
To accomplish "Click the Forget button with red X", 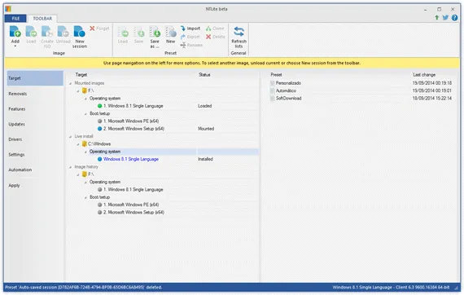I will click(99, 29).
